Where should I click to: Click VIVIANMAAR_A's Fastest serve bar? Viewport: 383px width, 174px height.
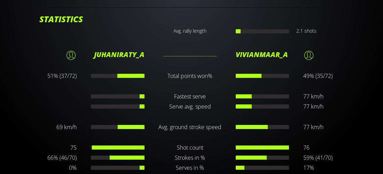pyautogui.click(x=262, y=96)
